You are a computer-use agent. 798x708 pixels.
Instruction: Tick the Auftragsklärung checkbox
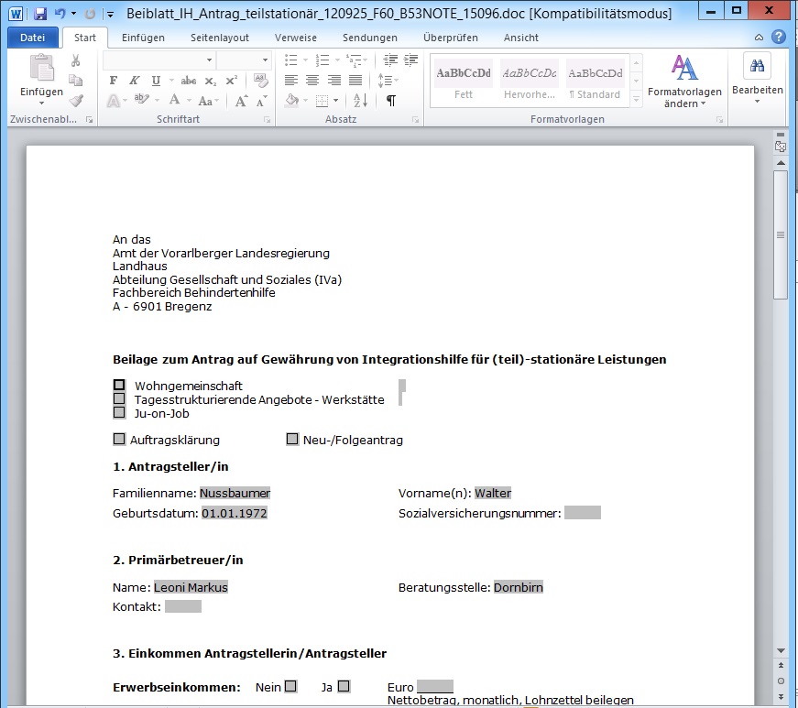click(x=119, y=439)
